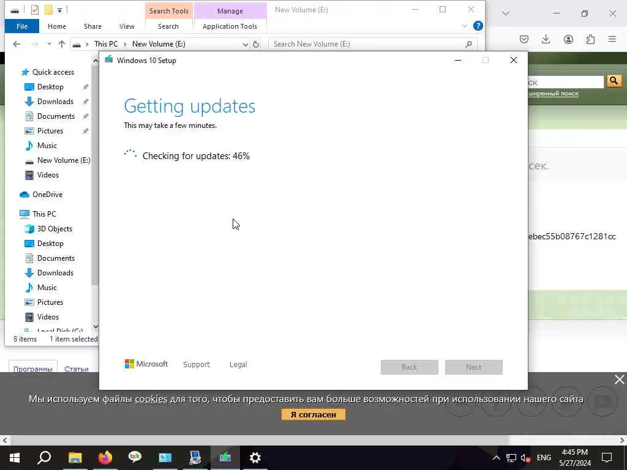
Task: Expand the recent locations dropdown arrow
Action: 49,44
